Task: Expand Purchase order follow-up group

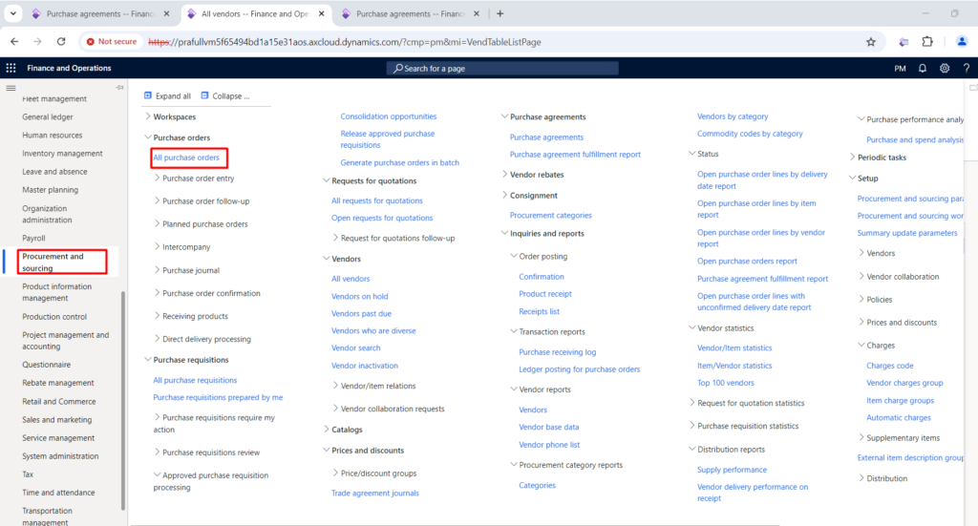Action: pyautogui.click(x=157, y=200)
